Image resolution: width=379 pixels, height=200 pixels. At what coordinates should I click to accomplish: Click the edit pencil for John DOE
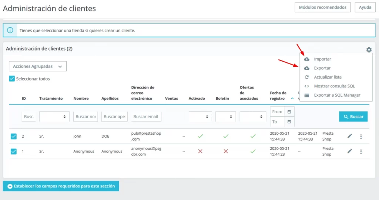pos(349,136)
